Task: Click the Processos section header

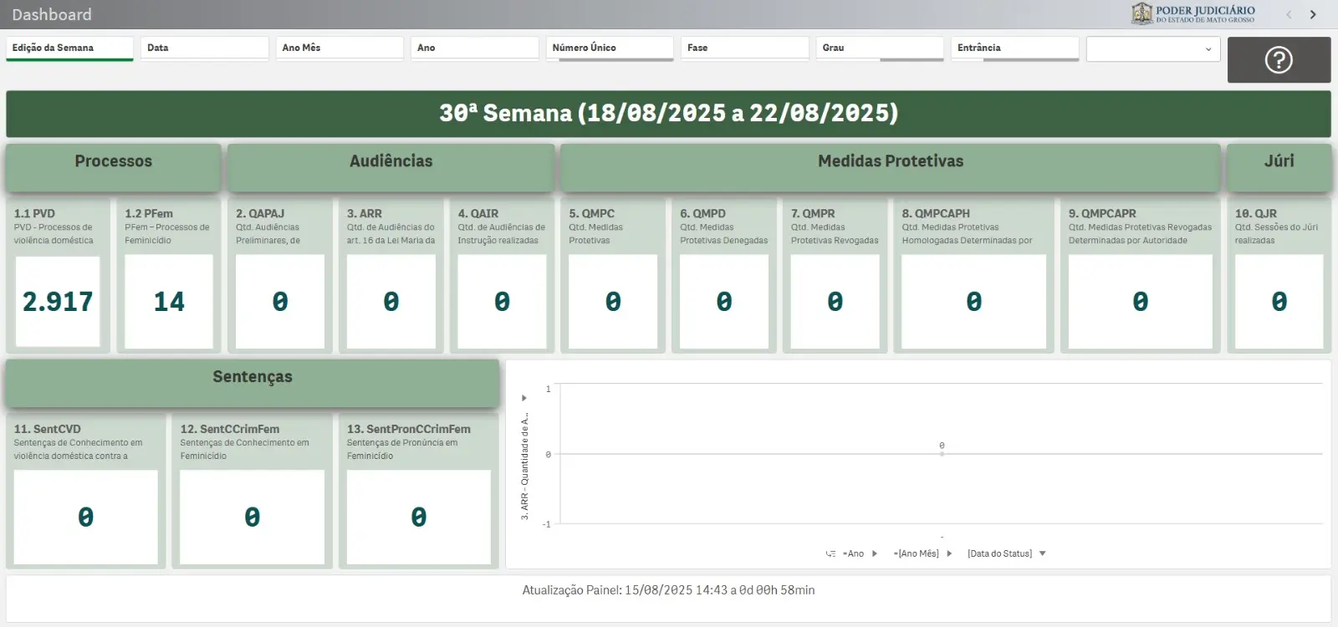Action: 114,161
